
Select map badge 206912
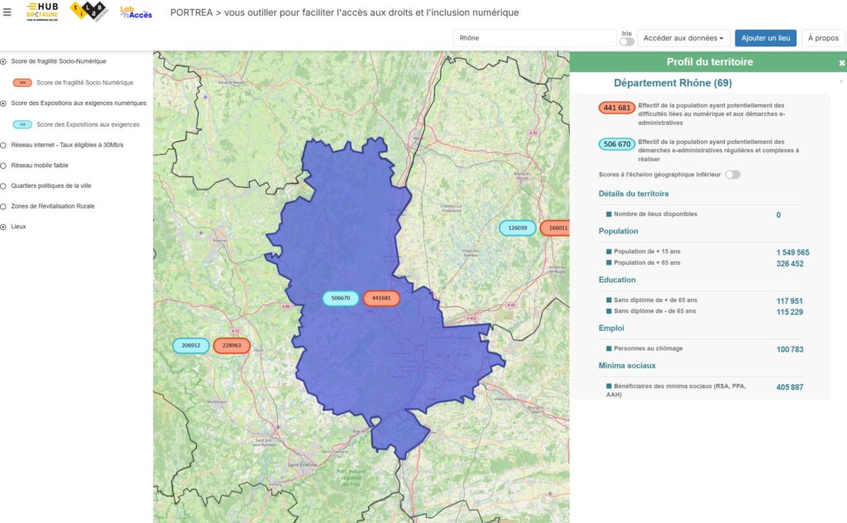(191, 345)
